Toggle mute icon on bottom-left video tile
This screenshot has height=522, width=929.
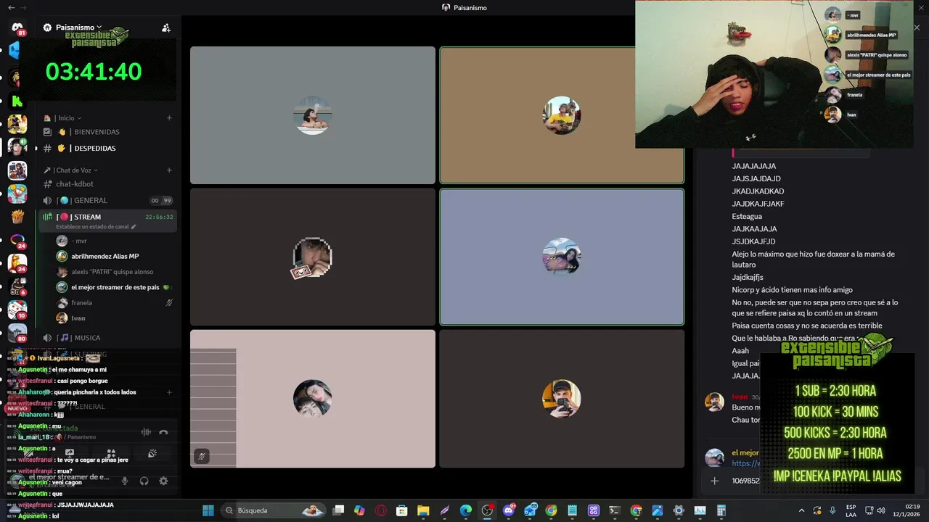(202, 456)
